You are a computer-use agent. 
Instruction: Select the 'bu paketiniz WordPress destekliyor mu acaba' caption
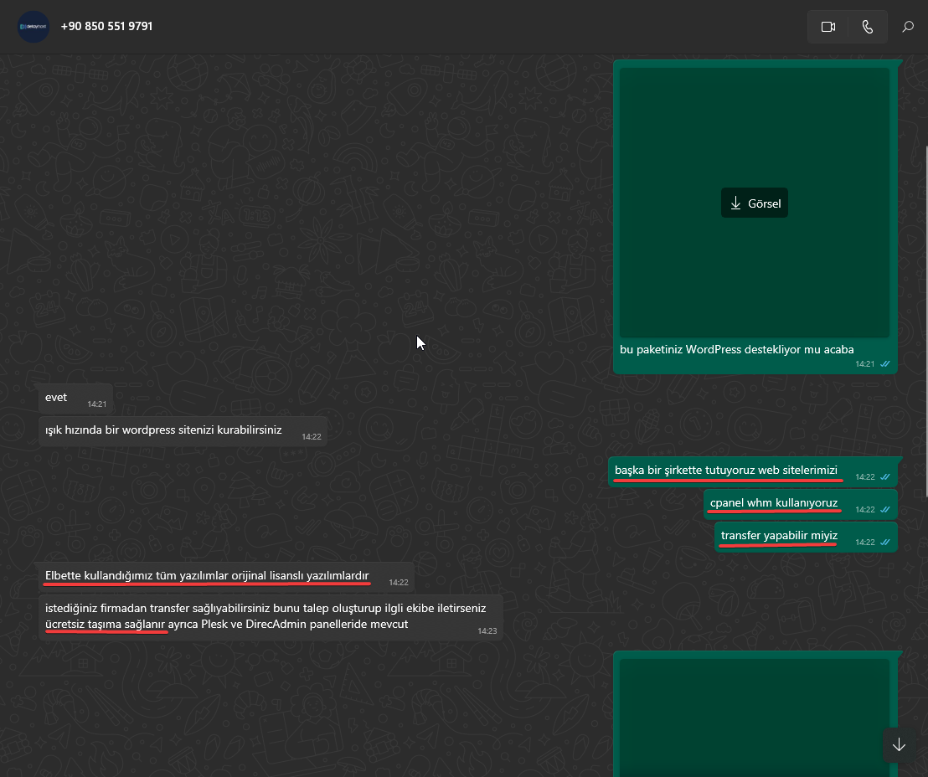coord(737,349)
